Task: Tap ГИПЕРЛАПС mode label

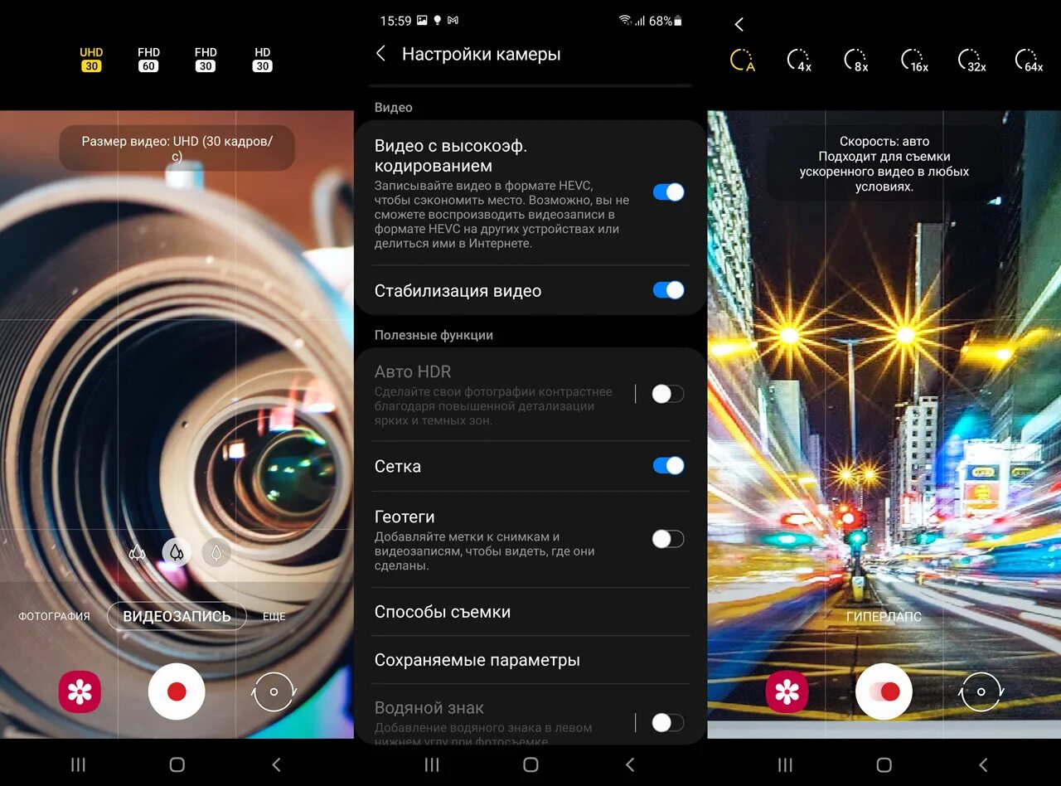Action: 884,617
